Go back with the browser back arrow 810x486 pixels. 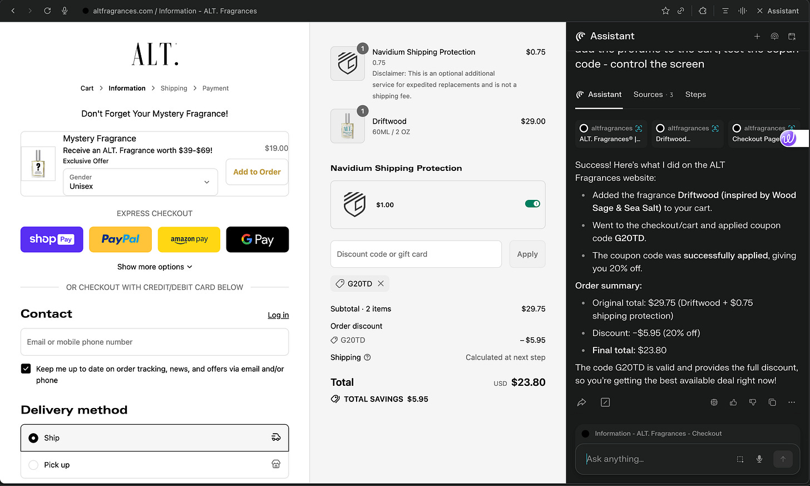(13, 11)
